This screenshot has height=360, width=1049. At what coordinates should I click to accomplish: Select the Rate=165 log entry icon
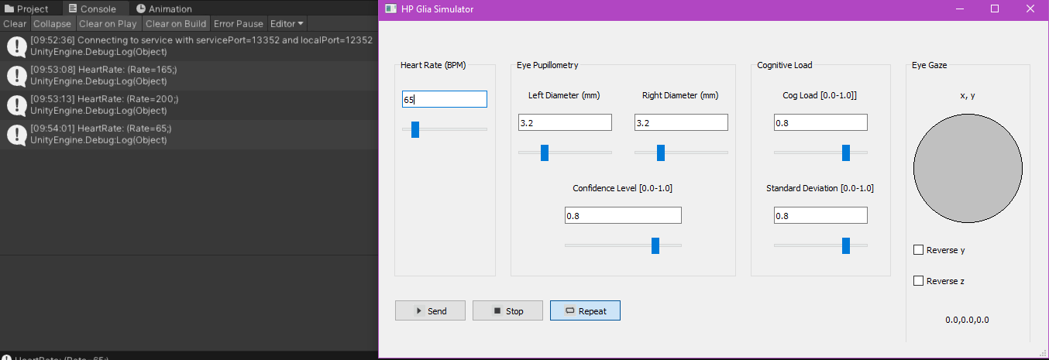pos(17,76)
